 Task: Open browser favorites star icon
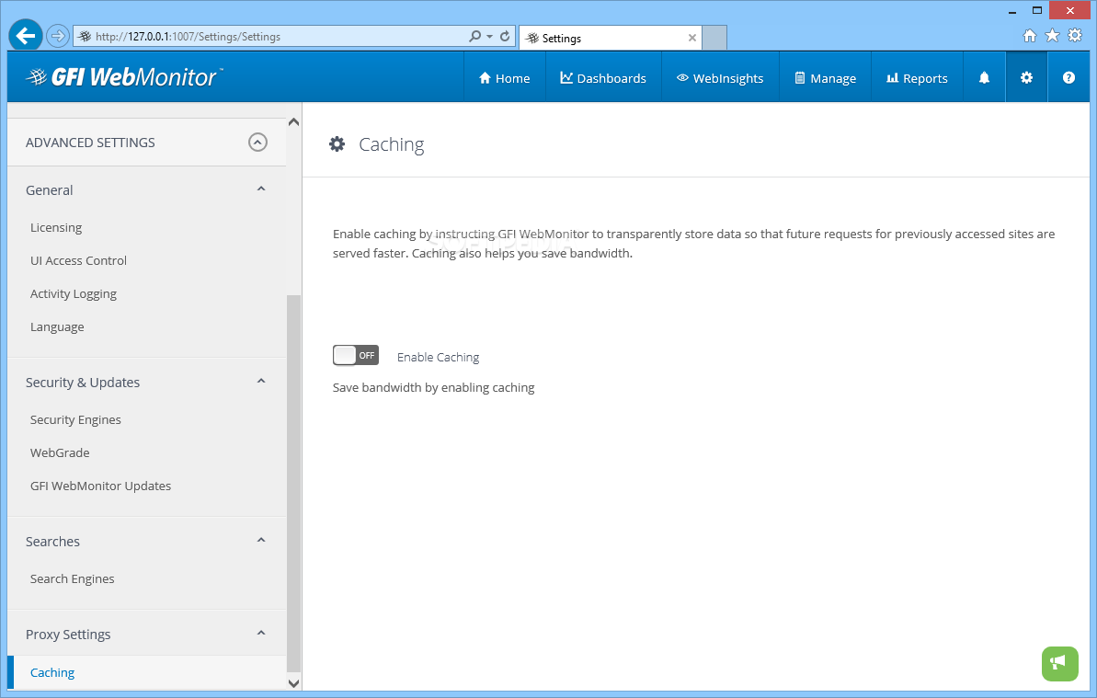pyautogui.click(x=1052, y=36)
